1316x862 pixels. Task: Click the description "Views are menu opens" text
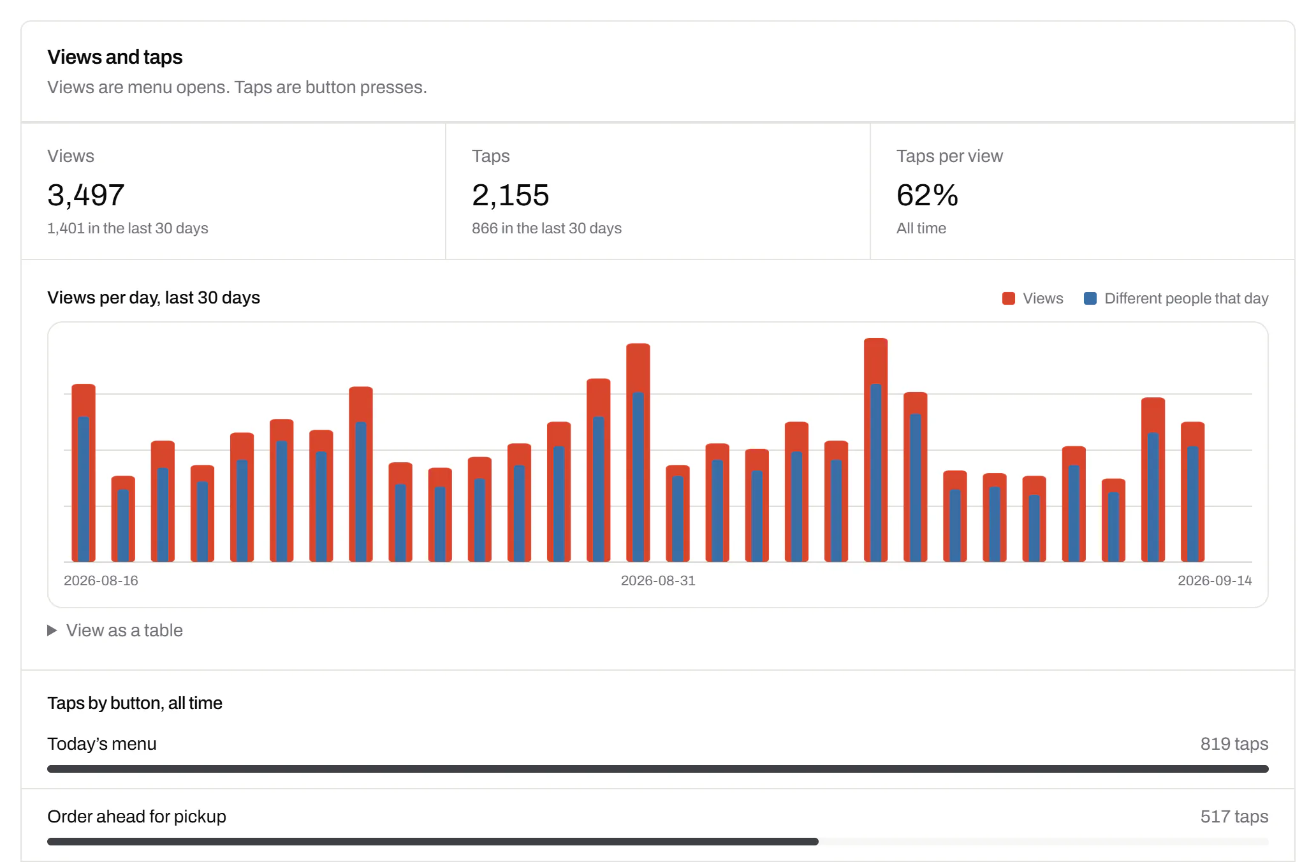(x=237, y=87)
